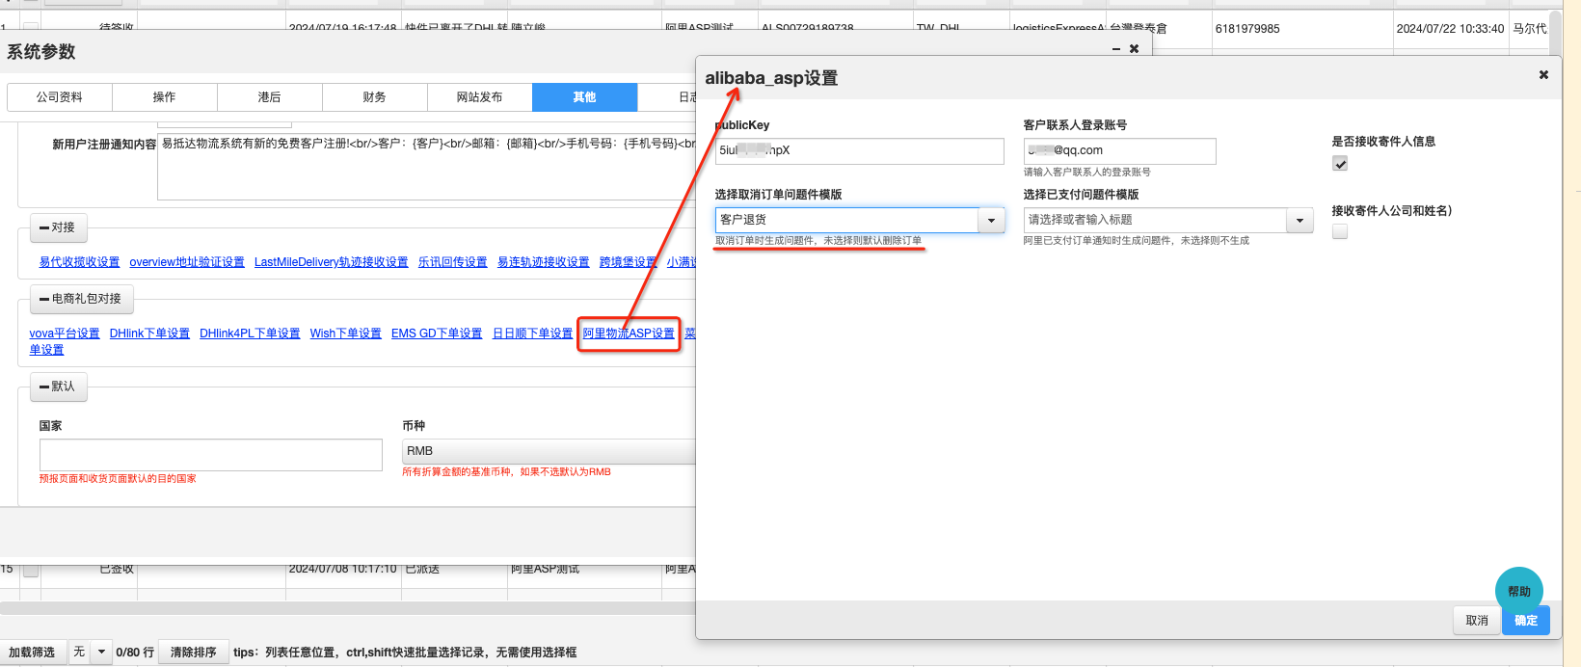Screen dimensions: 1581x667
Task: Toggle 是否接收寄件人信息 checkbox
Action: pyautogui.click(x=1340, y=163)
